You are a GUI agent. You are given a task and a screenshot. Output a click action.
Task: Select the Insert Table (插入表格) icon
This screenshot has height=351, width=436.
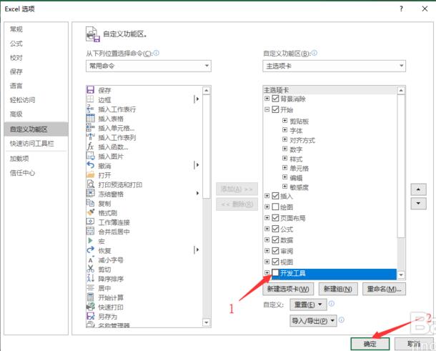click(90, 118)
